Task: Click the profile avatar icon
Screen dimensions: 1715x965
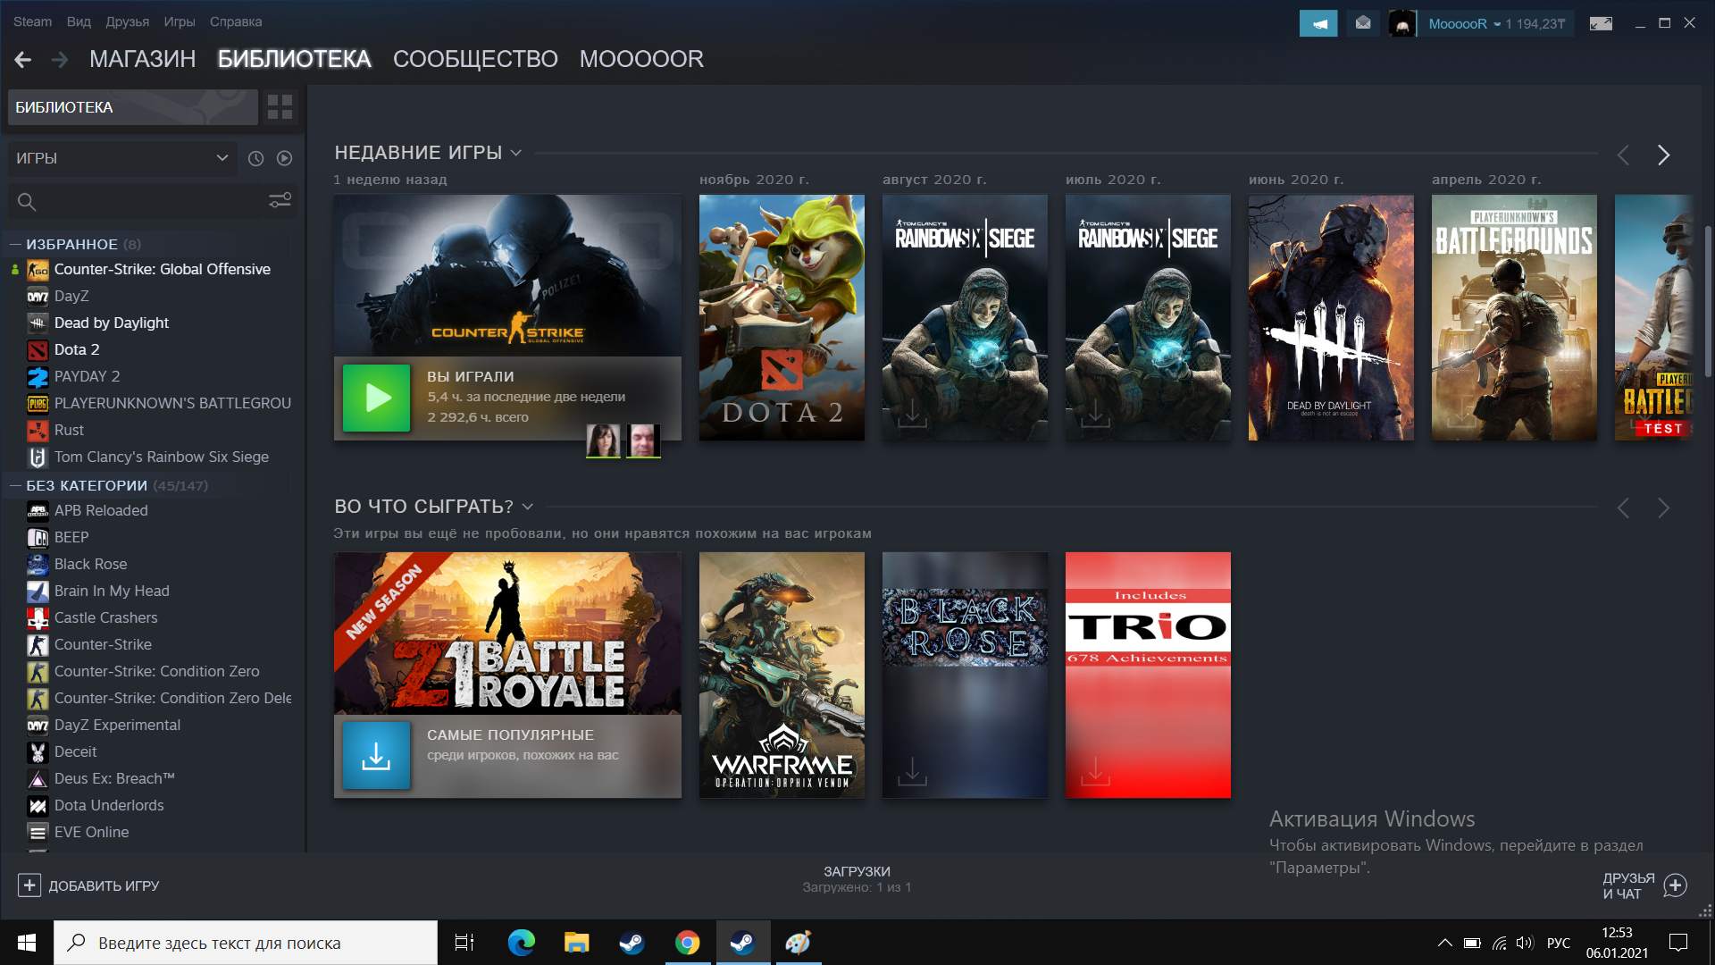Action: (1402, 23)
